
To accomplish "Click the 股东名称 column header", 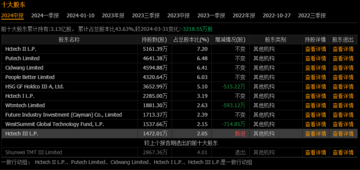I will point(69,40).
